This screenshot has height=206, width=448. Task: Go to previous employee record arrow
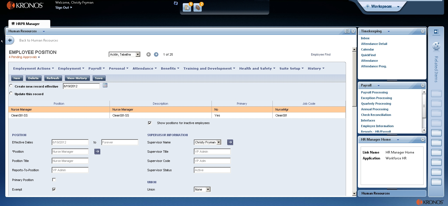[149, 54]
